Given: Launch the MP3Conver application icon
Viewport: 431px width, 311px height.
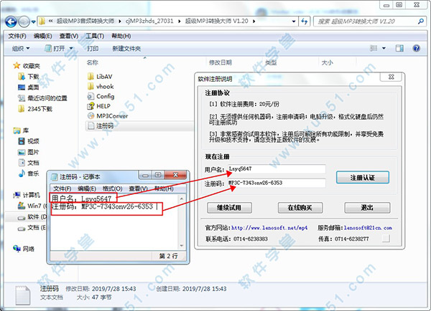Looking at the screenshot, I should 90,115.
